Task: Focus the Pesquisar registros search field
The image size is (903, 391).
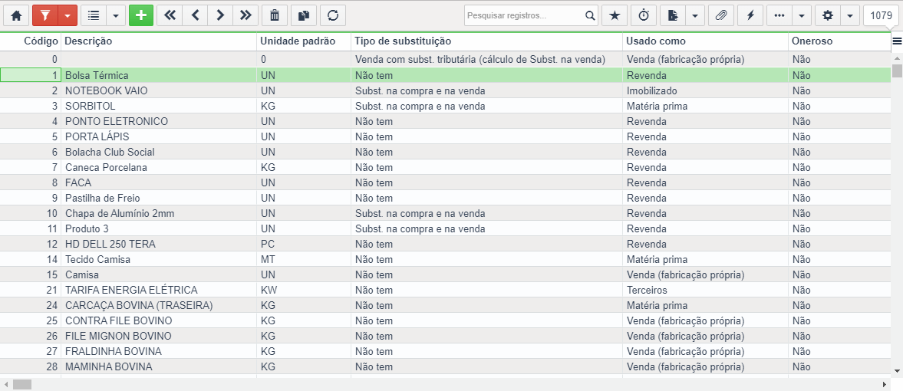Action: pos(524,16)
